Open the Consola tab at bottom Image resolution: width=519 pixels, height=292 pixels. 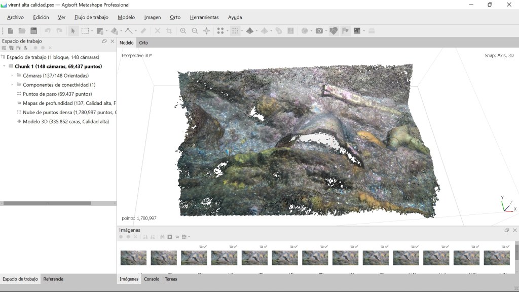[x=152, y=279]
